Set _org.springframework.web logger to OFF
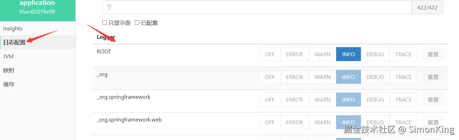This screenshot has width=459, height=140. click(x=270, y=122)
